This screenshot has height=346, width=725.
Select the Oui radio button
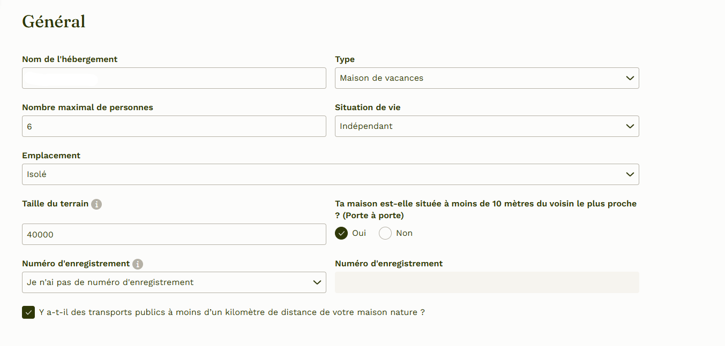341,233
